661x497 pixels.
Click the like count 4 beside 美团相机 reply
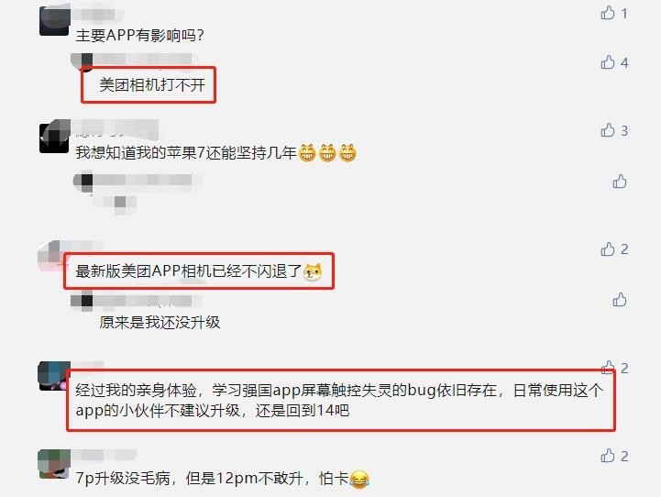point(624,62)
